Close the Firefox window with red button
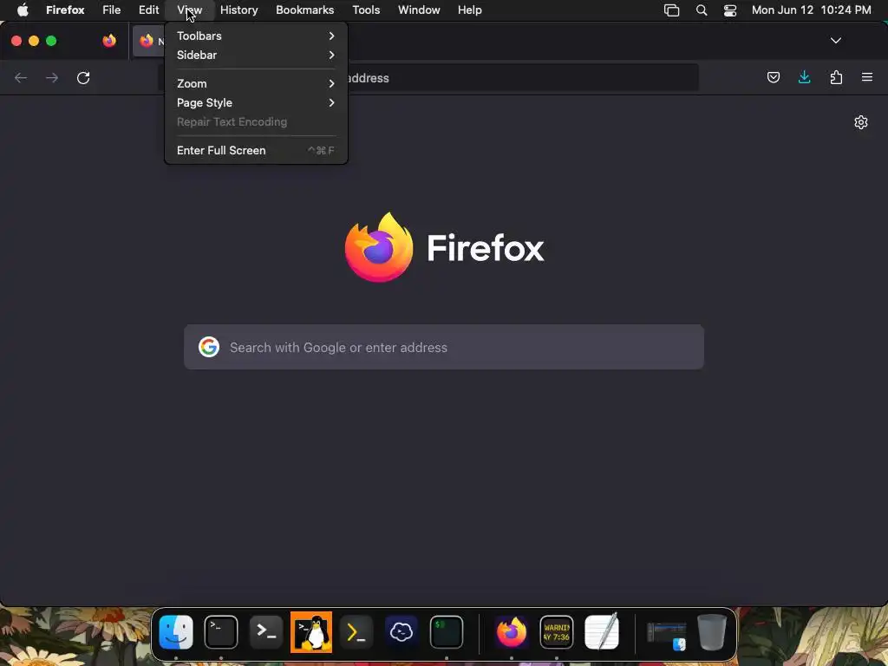 (16, 41)
